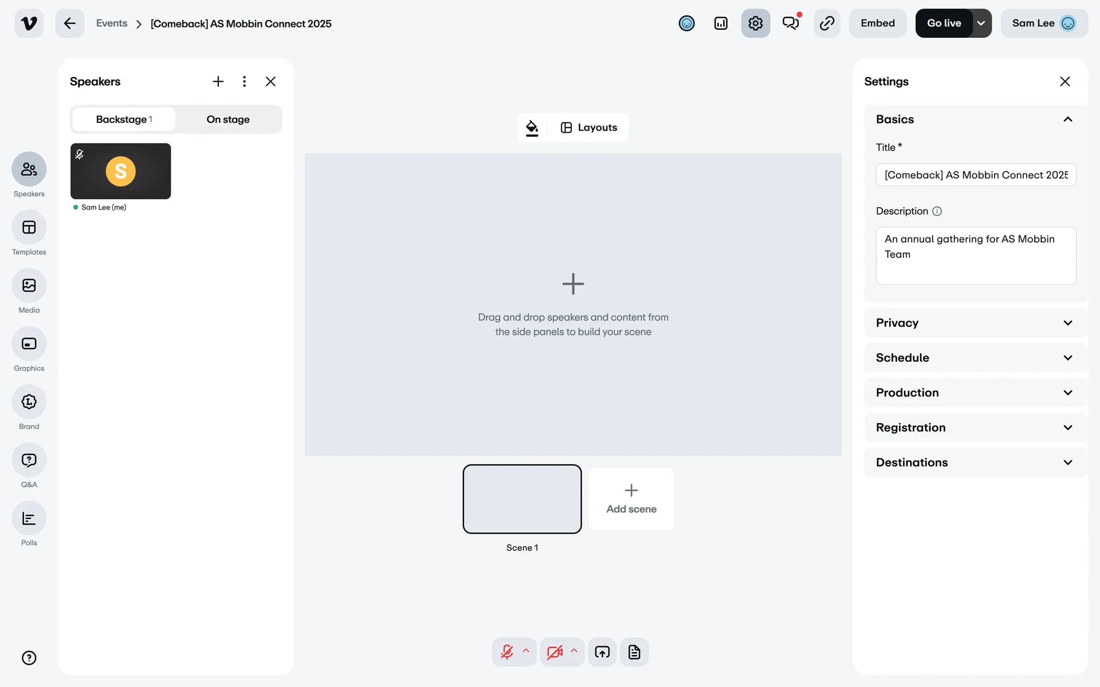This screenshot has height=687, width=1100.
Task: Open the Go live dropdown arrow
Action: point(981,23)
